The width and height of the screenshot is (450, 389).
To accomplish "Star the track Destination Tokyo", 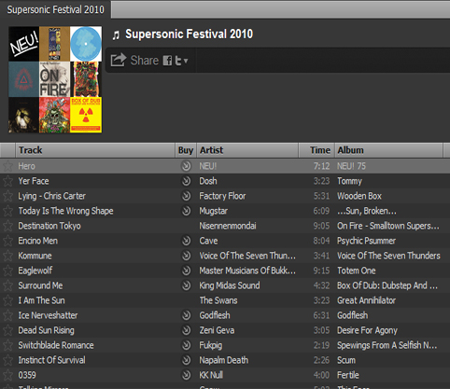I will click(7, 226).
